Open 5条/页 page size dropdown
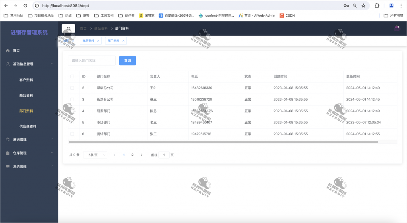Image resolution: width=407 pixels, height=223 pixels. click(x=95, y=155)
